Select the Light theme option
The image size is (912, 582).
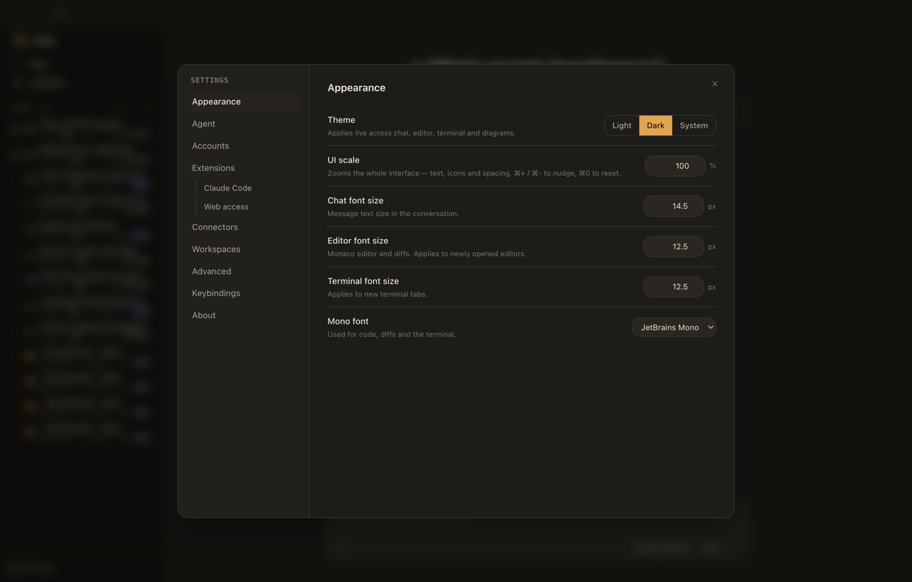[622, 125]
